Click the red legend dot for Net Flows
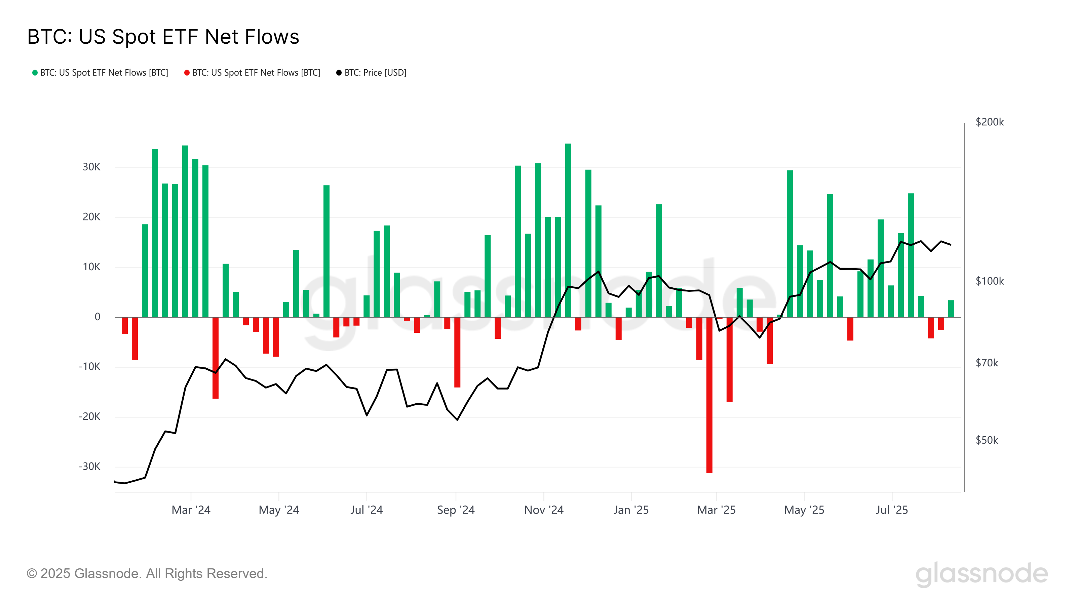This screenshot has width=1076, height=605. coord(187,73)
